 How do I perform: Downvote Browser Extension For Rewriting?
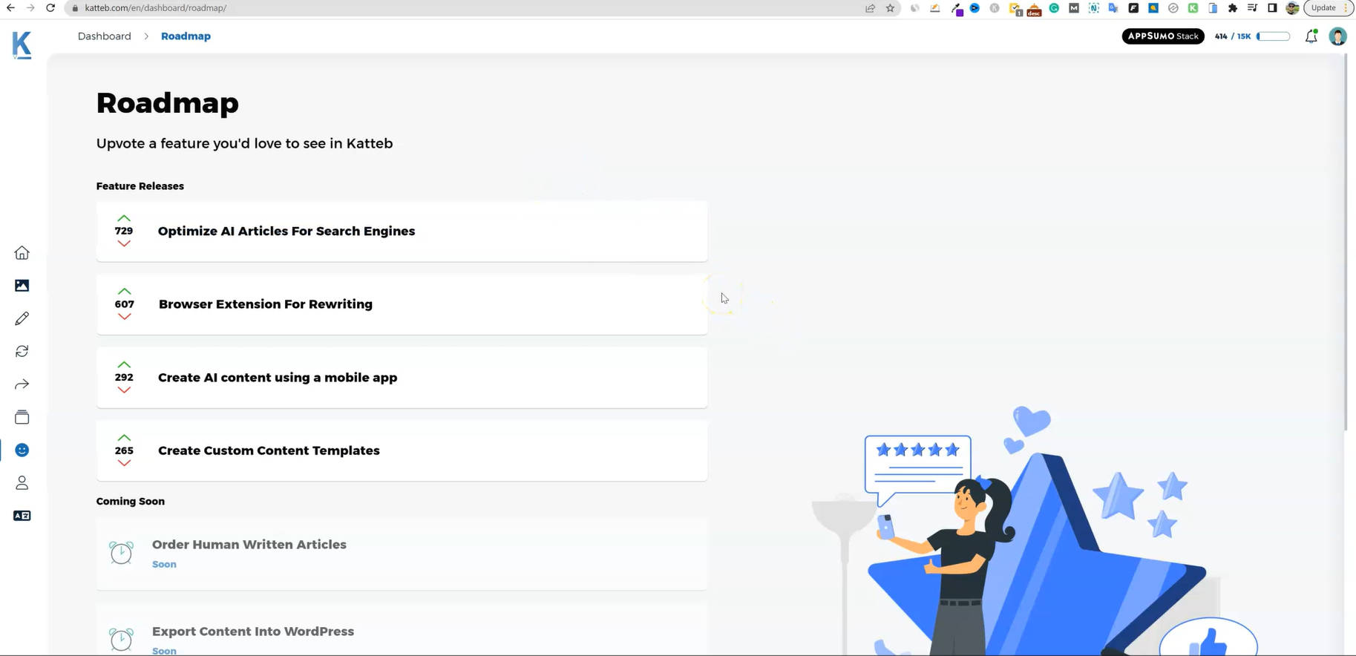[125, 317]
